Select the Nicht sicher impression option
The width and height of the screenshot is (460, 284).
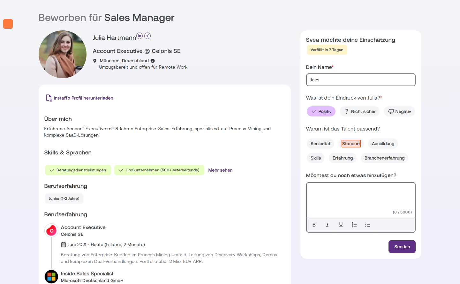[360, 111]
